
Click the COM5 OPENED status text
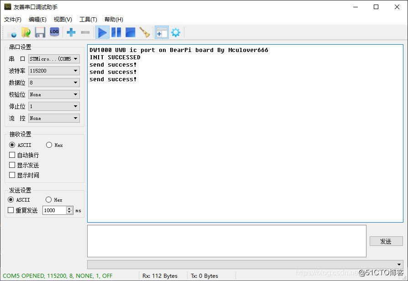coord(58,276)
